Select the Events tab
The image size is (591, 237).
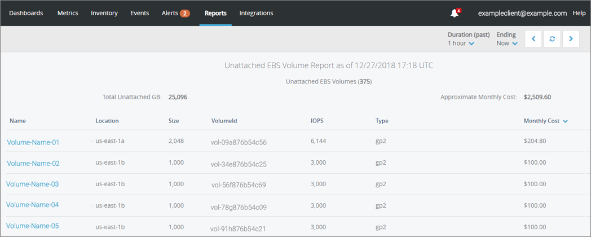pyautogui.click(x=140, y=13)
